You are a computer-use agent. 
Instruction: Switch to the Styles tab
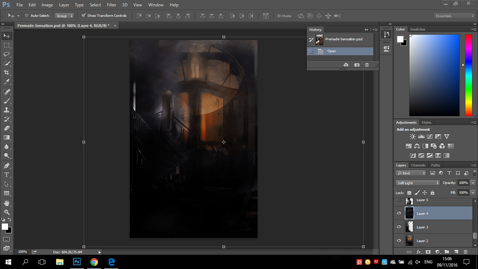pyautogui.click(x=426, y=123)
